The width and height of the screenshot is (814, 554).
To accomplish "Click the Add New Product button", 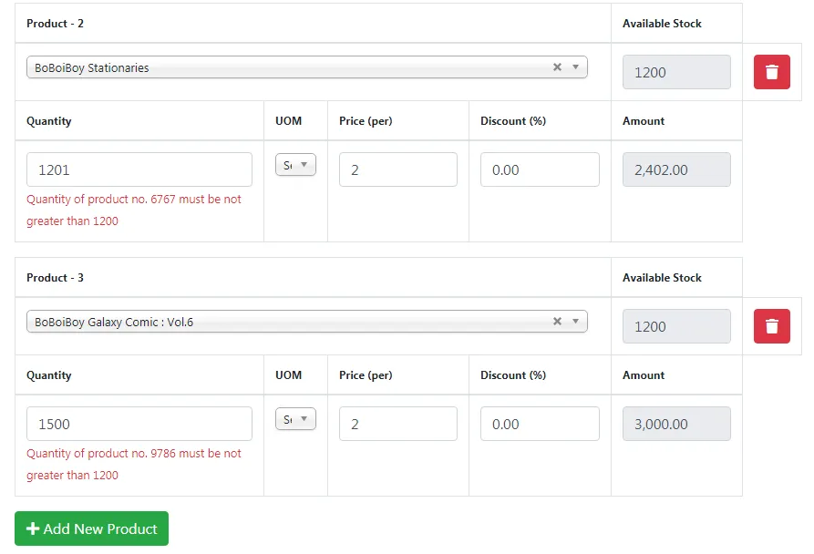I will tap(91, 528).
